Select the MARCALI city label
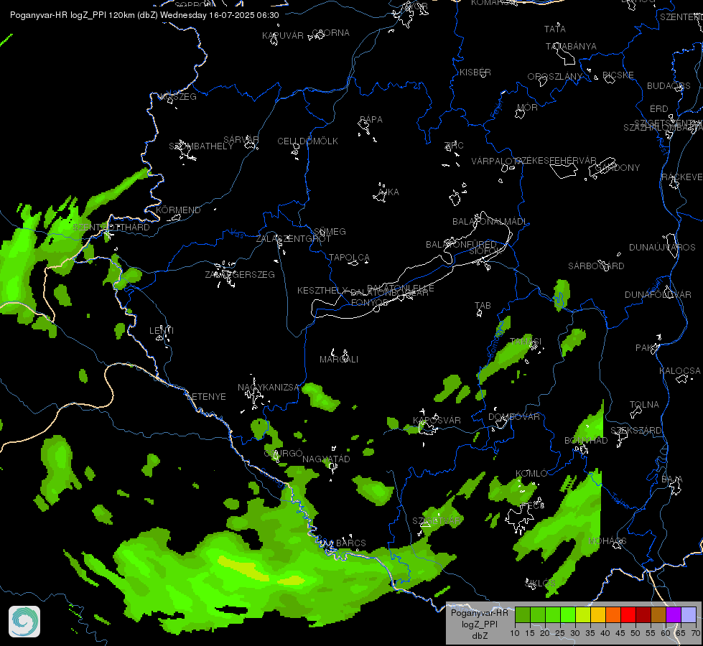Image resolution: width=703 pixels, height=646 pixels. click(x=339, y=360)
